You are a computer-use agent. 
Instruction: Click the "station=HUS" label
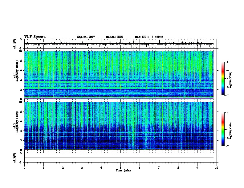click(114, 37)
